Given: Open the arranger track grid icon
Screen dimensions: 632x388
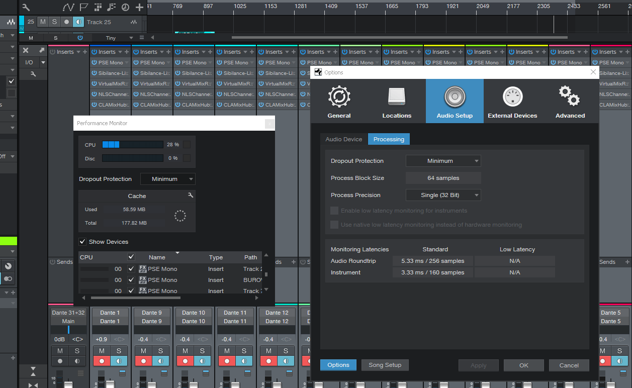Looking at the screenshot, I should point(98,7).
